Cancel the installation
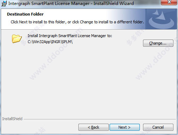This screenshot has width=178, height=135. (158, 127)
